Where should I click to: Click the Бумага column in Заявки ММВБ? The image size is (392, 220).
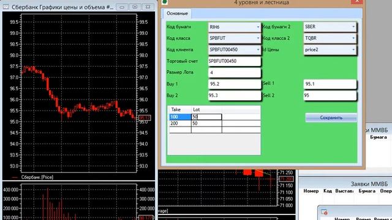click(367, 191)
